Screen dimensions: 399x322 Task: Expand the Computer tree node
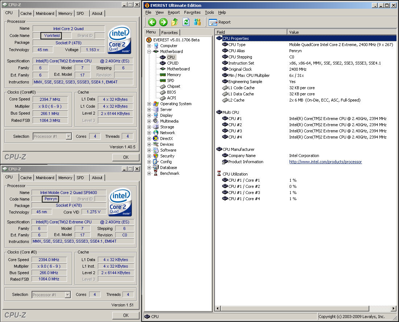coord(149,46)
